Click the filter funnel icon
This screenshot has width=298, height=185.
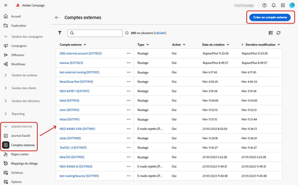(60, 33)
